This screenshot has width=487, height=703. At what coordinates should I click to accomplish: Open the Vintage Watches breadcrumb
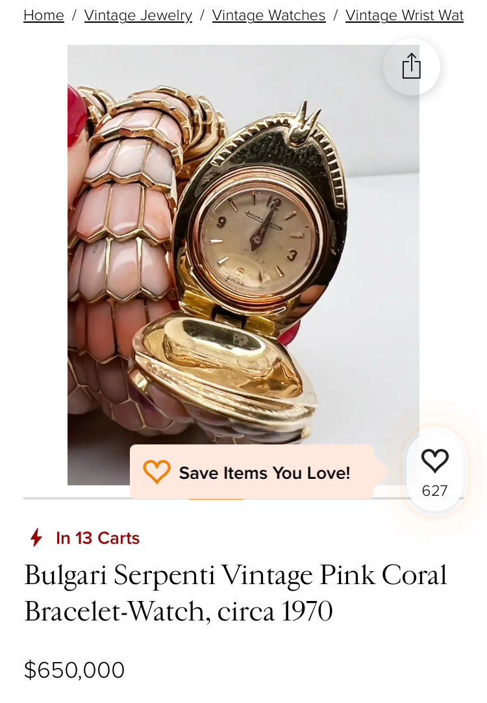(x=269, y=15)
